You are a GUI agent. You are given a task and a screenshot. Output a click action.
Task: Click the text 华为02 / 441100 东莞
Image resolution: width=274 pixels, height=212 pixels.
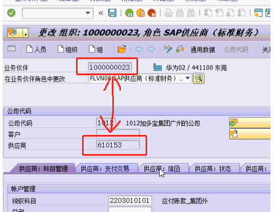[196, 68]
